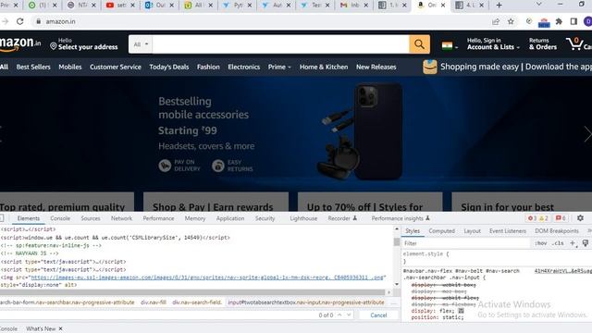Cancel the DevTools element search

(x=378, y=314)
